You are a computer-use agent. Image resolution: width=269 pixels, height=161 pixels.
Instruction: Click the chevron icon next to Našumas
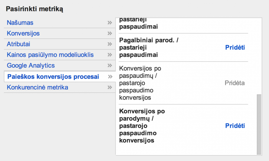coord(110,23)
